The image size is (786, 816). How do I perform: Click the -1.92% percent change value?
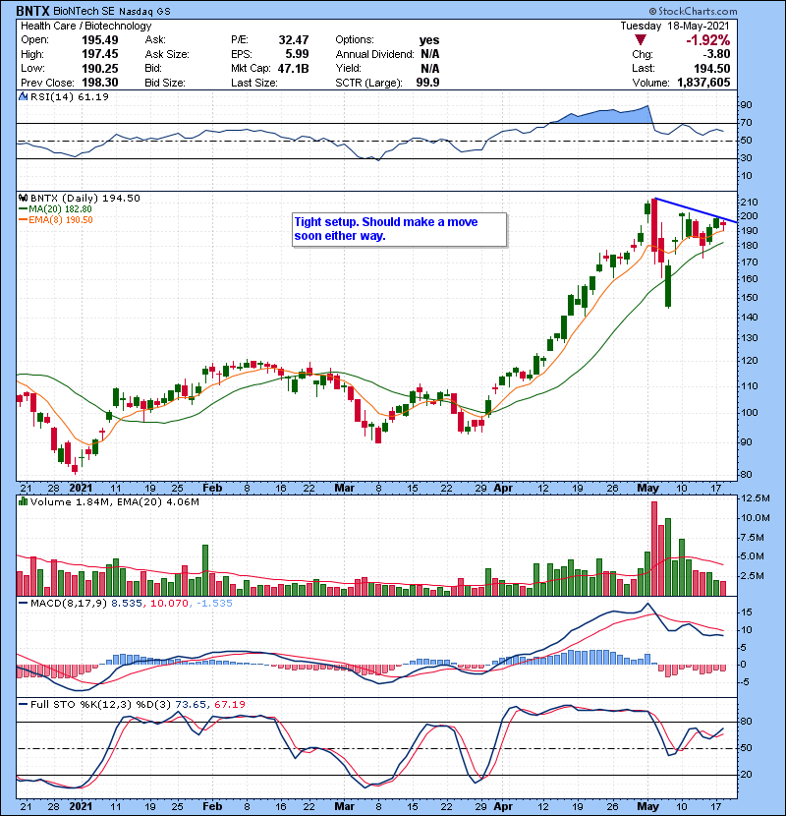point(708,40)
